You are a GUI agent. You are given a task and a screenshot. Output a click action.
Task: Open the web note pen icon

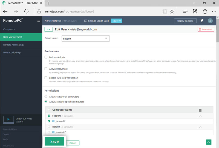point(195,11)
